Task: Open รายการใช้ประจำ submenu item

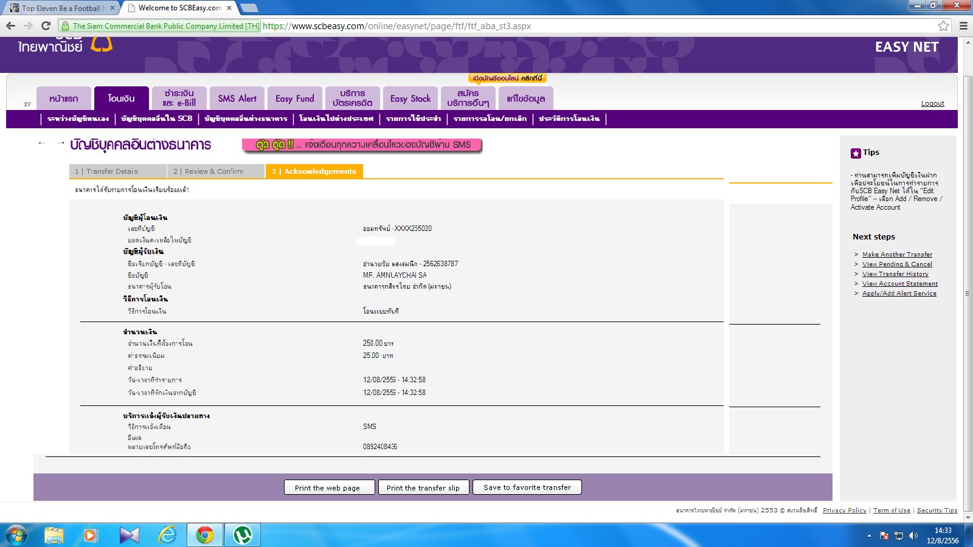Action: pyautogui.click(x=414, y=119)
